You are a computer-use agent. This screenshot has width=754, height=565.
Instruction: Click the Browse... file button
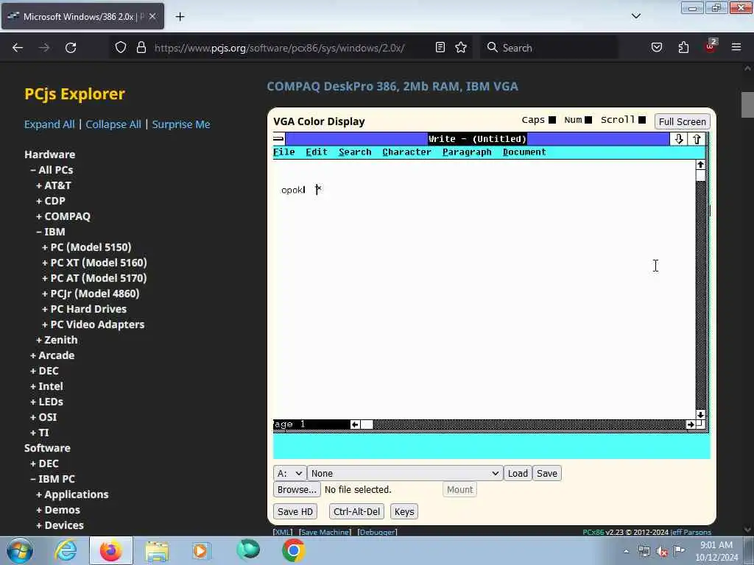click(297, 489)
